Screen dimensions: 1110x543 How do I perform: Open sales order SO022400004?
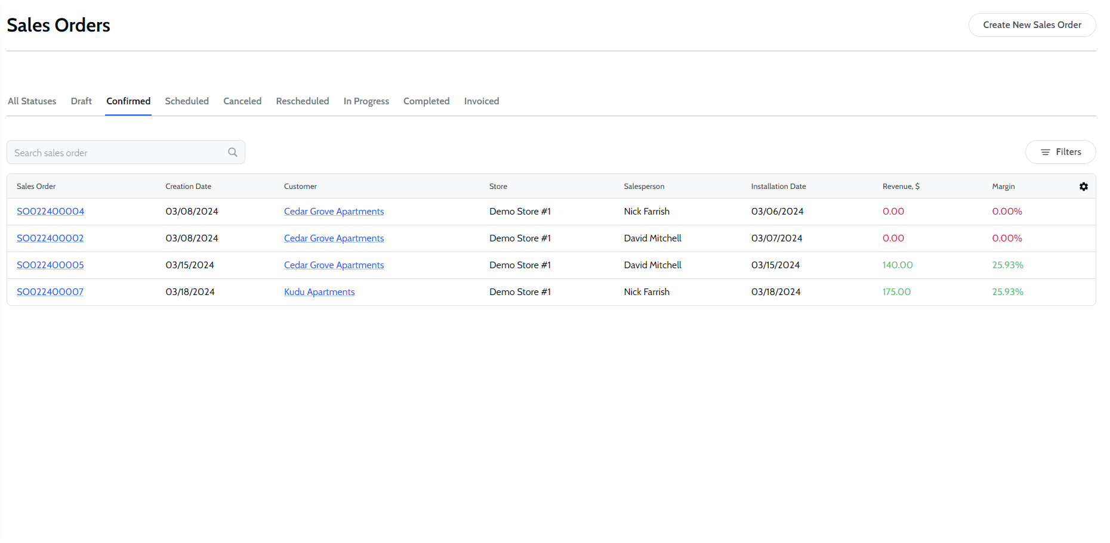click(50, 212)
